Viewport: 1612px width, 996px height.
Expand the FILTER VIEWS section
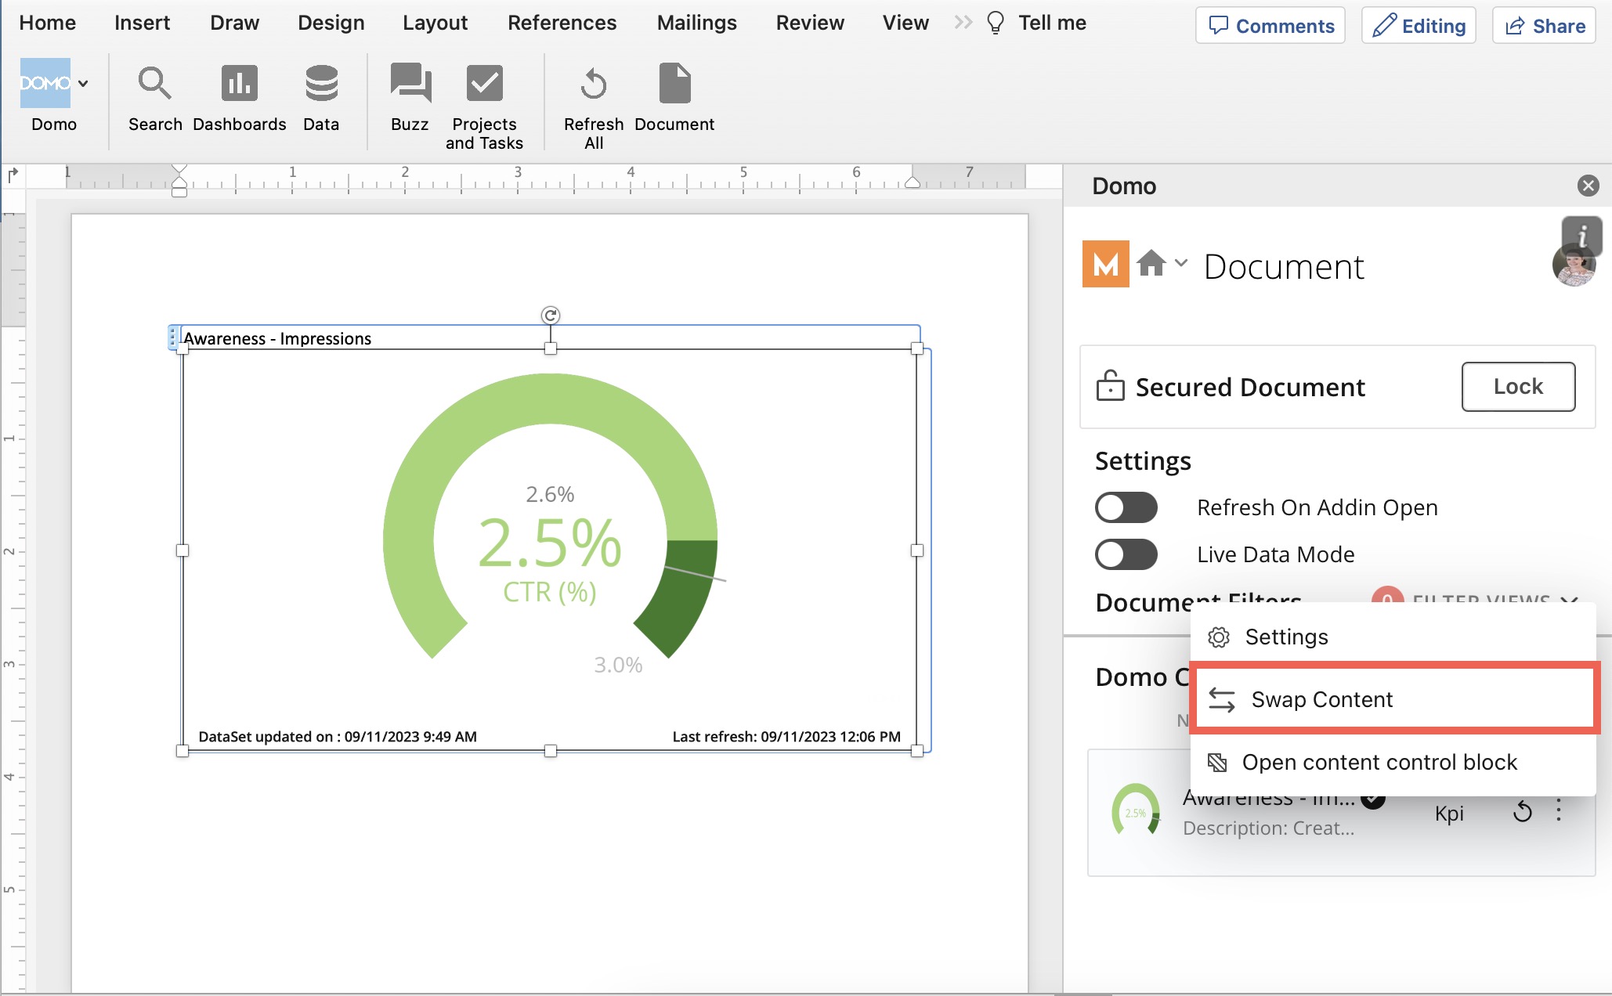(x=1570, y=601)
